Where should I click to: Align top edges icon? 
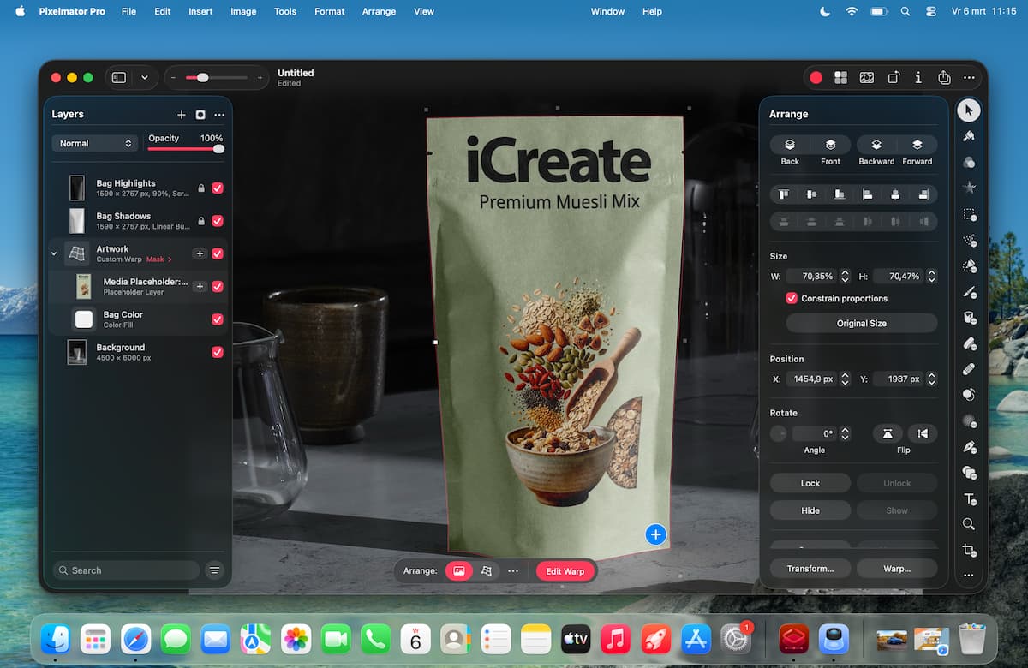coord(783,194)
